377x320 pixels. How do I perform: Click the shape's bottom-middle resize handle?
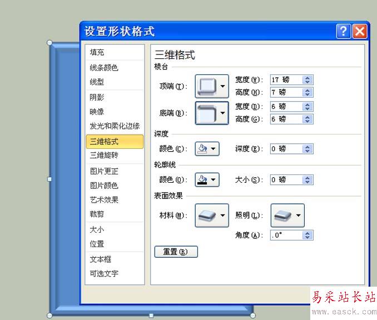coord(151,316)
